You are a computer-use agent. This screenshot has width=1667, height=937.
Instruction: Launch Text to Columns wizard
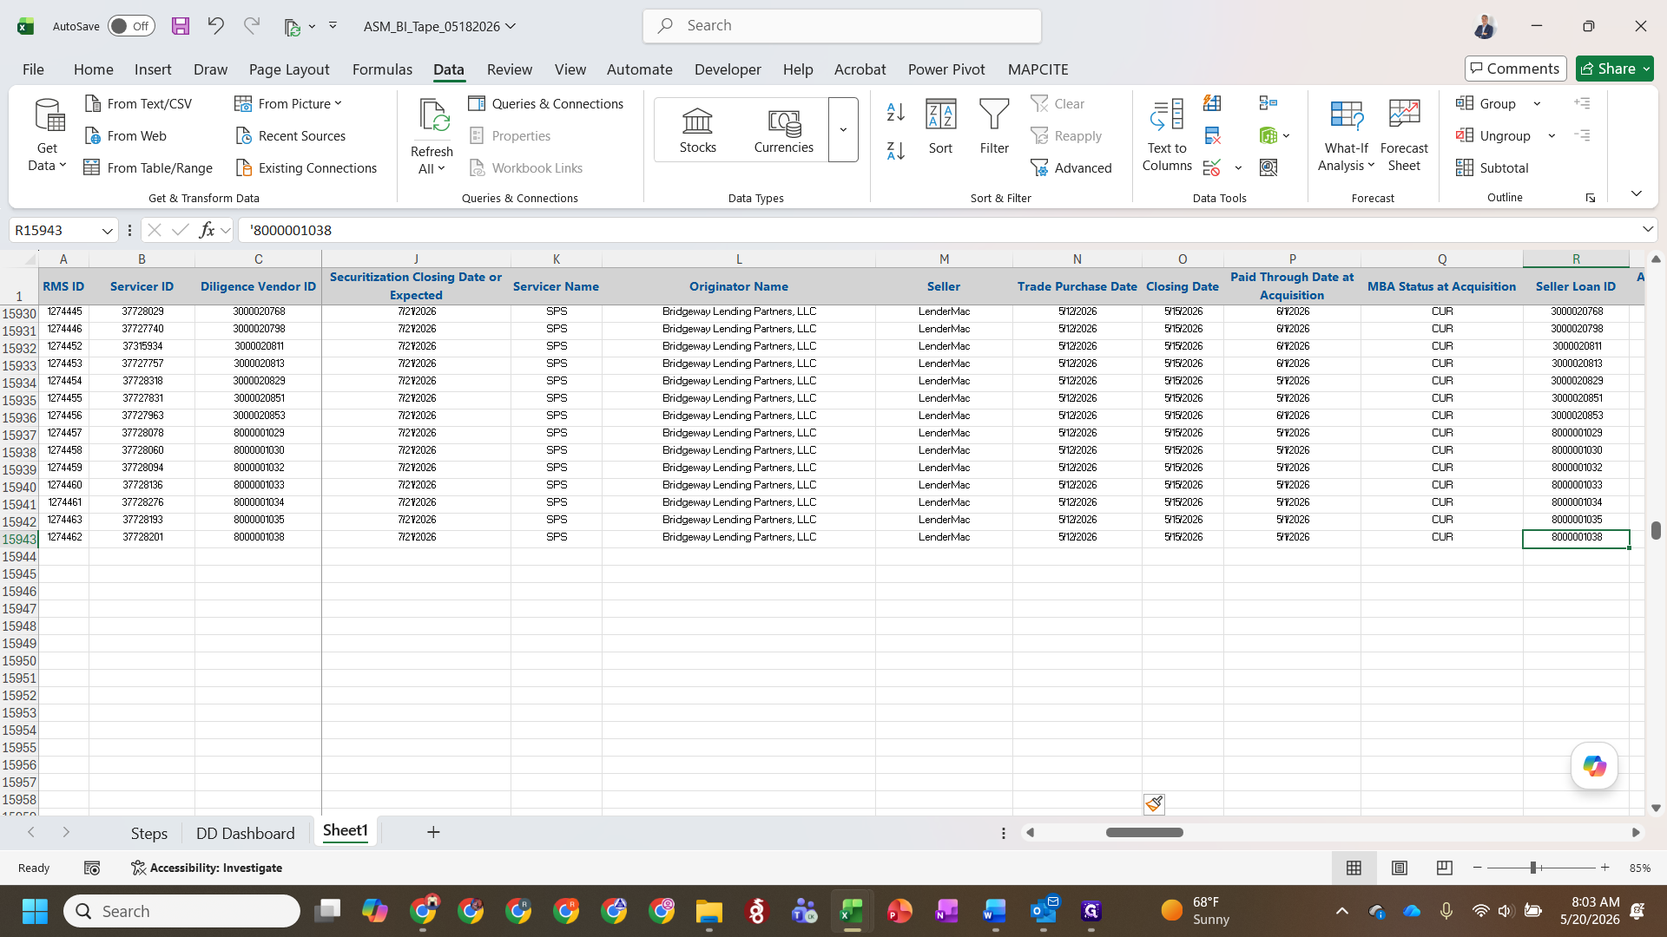tap(1167, 134)
